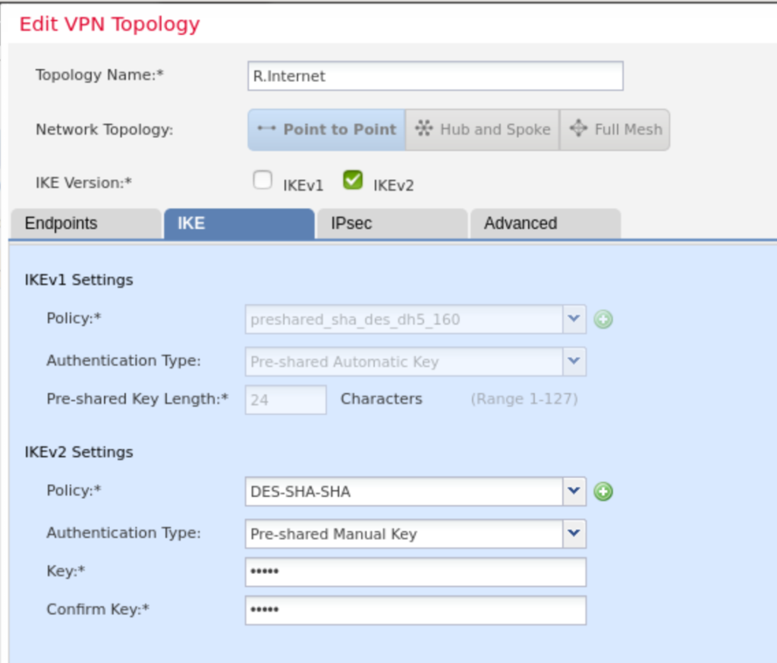The image size is (777, 663).
Task: Click the green add icon beside IKEv2 Policy
Action: coord(603,492)
